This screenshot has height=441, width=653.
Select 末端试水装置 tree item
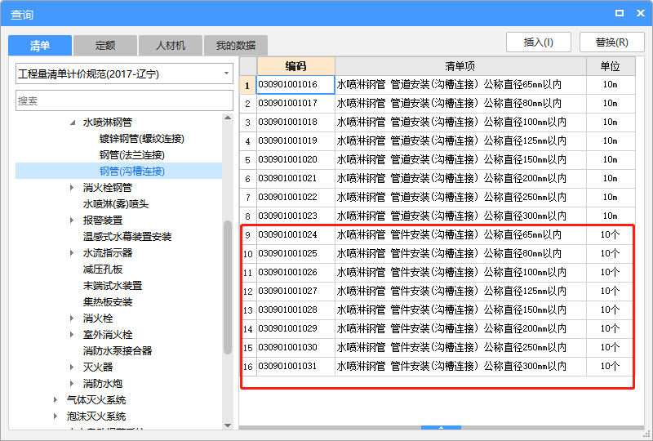113,286
